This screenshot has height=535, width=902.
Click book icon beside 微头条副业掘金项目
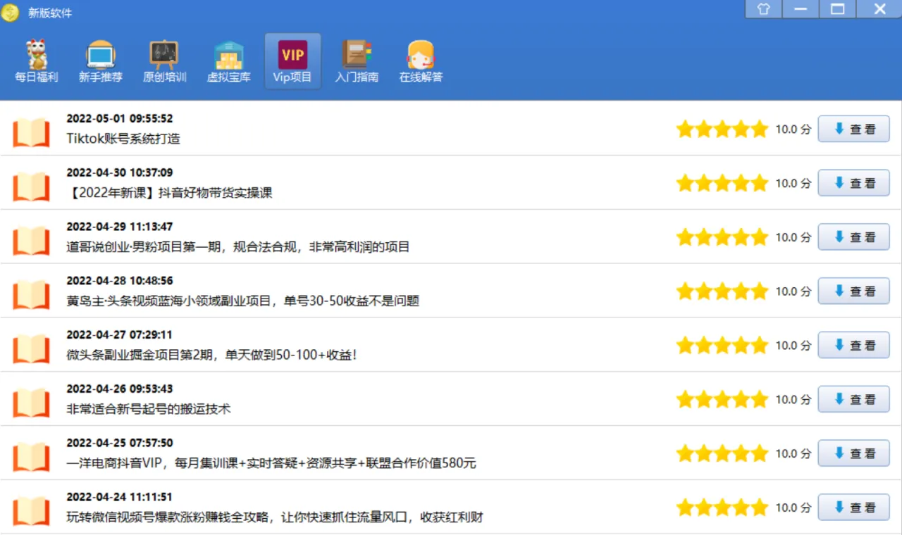point(31,345)
